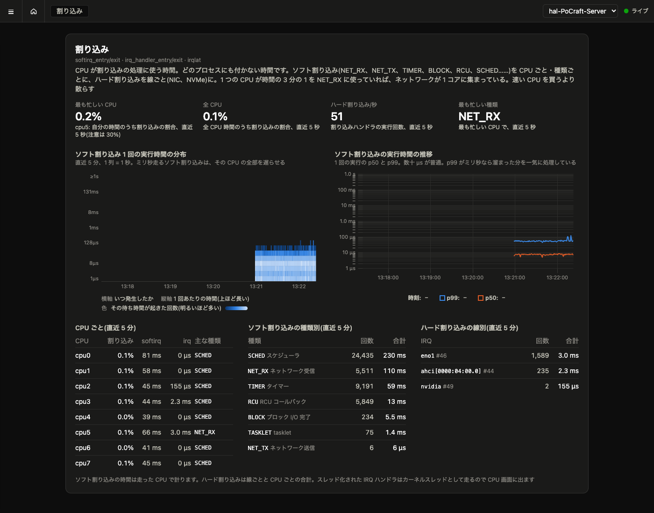The width and height of the screenshot is (654, 513).
Task: Click the NET_RX ネットワーク受信 row
Action: [x=327, y=371]
